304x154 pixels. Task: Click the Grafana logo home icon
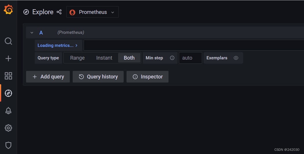click(x=8, y=10)
